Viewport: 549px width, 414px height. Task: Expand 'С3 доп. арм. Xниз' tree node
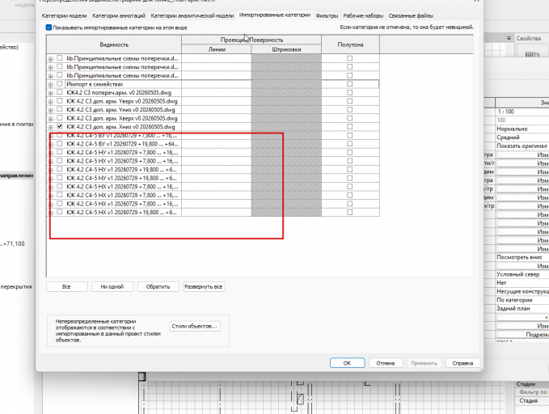click(x=51, y=128)
